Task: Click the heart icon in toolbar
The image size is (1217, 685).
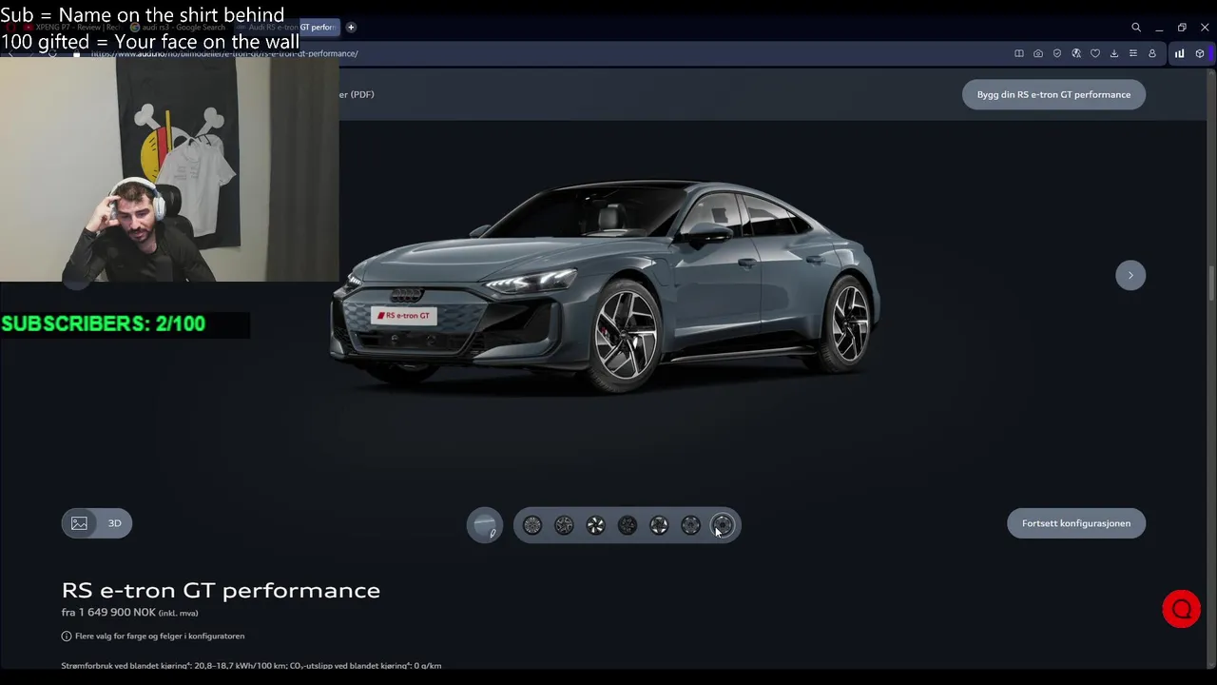Action: click(1095, 53)
